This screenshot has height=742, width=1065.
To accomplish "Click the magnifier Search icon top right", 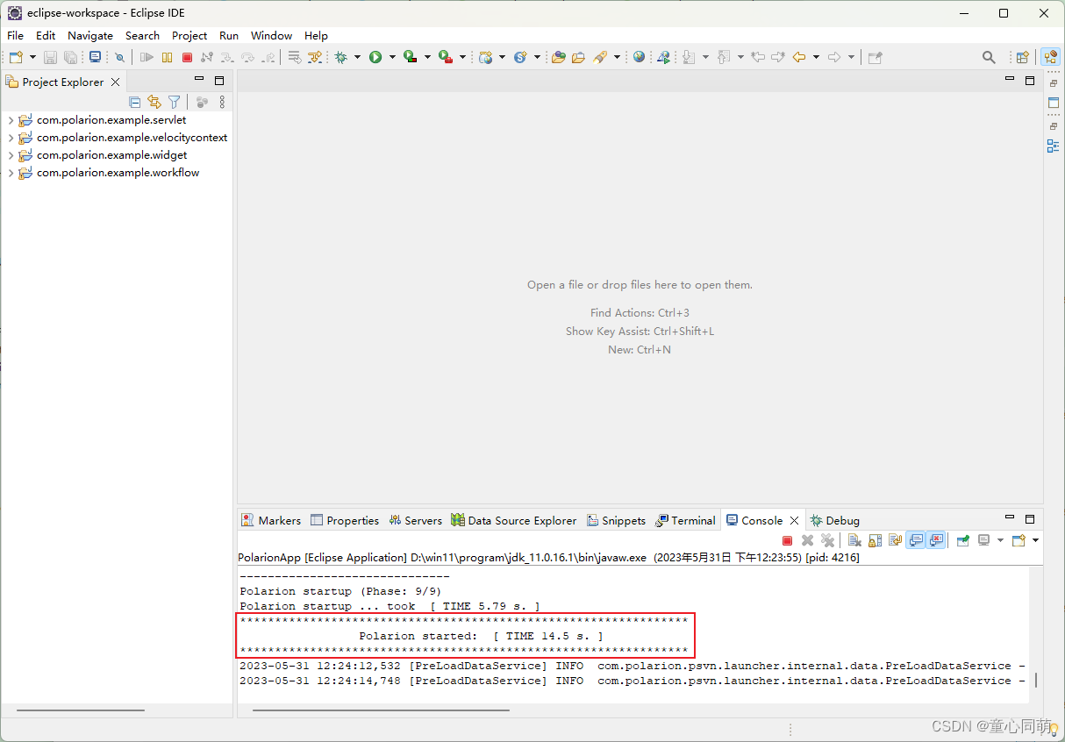I will (x=989, y=57).
